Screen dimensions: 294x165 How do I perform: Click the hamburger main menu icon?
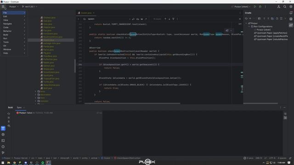point(3,6)
